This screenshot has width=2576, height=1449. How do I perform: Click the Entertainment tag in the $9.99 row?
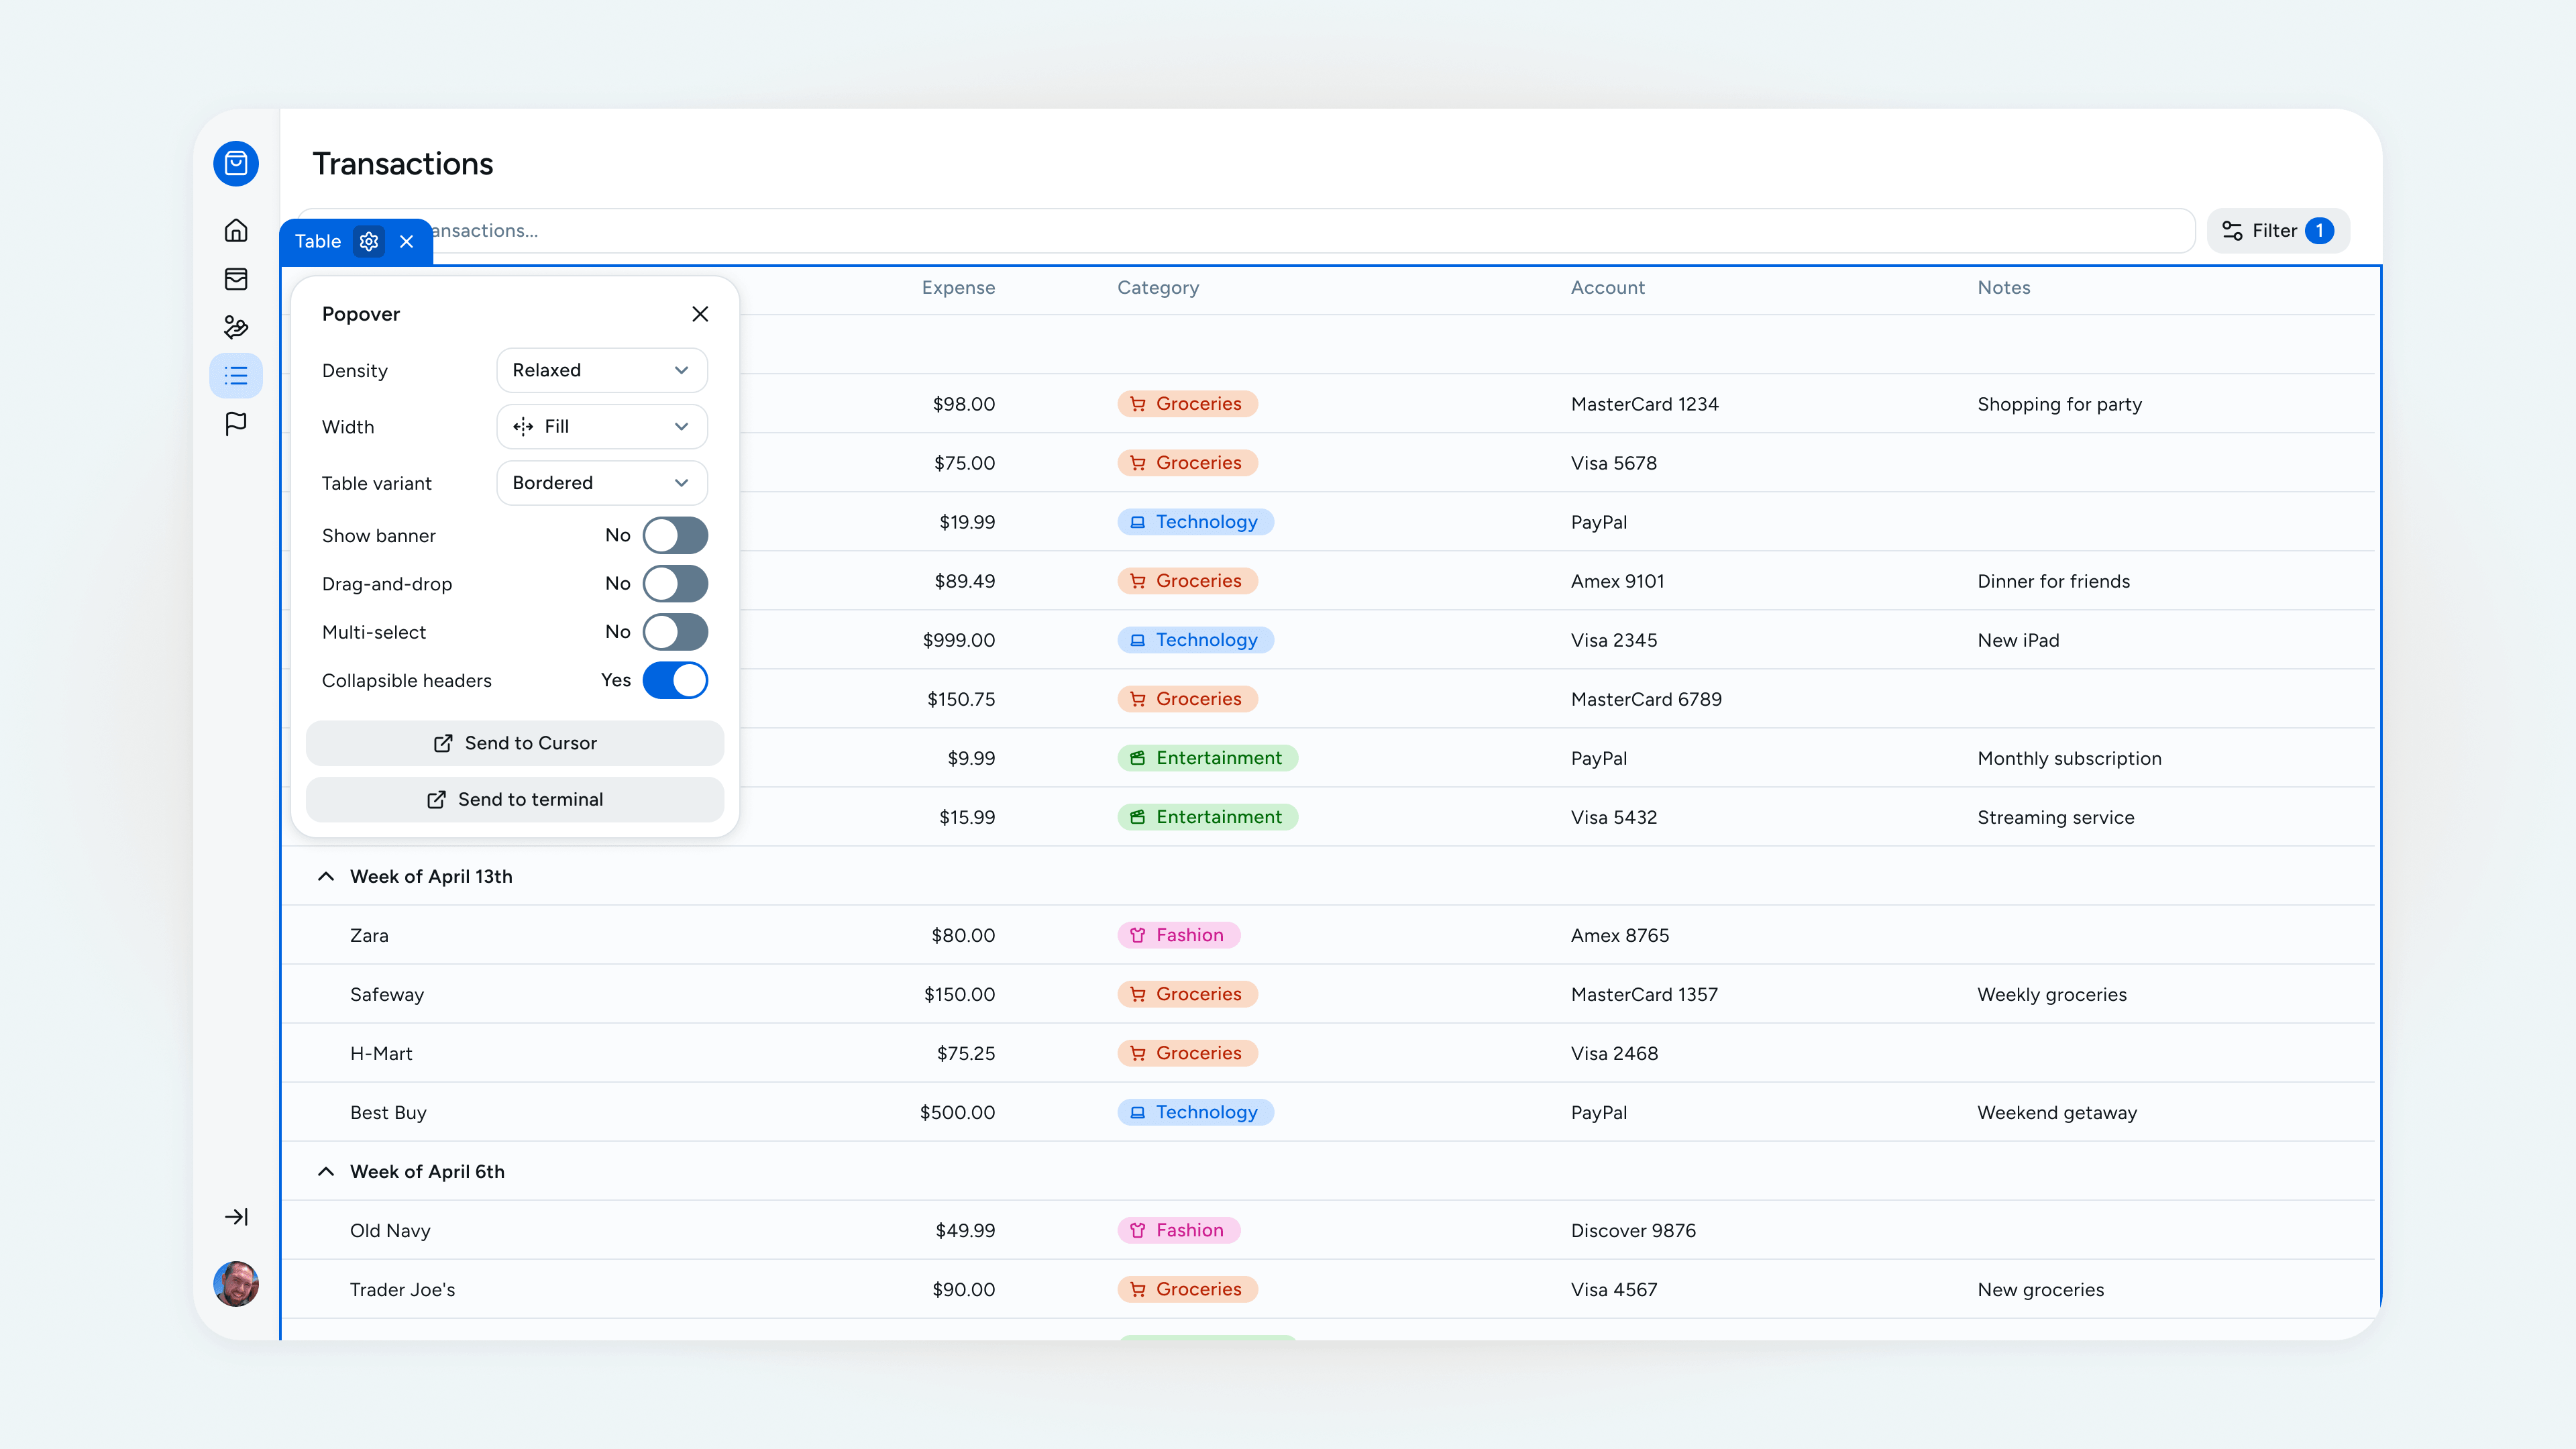[1207, 758]
